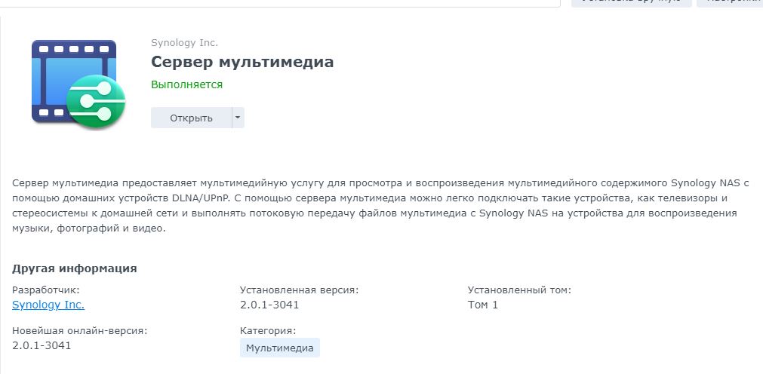Viewport: 763px width, 374px height.
Task: Click the Установленный том label
Action: click(519, 290)
